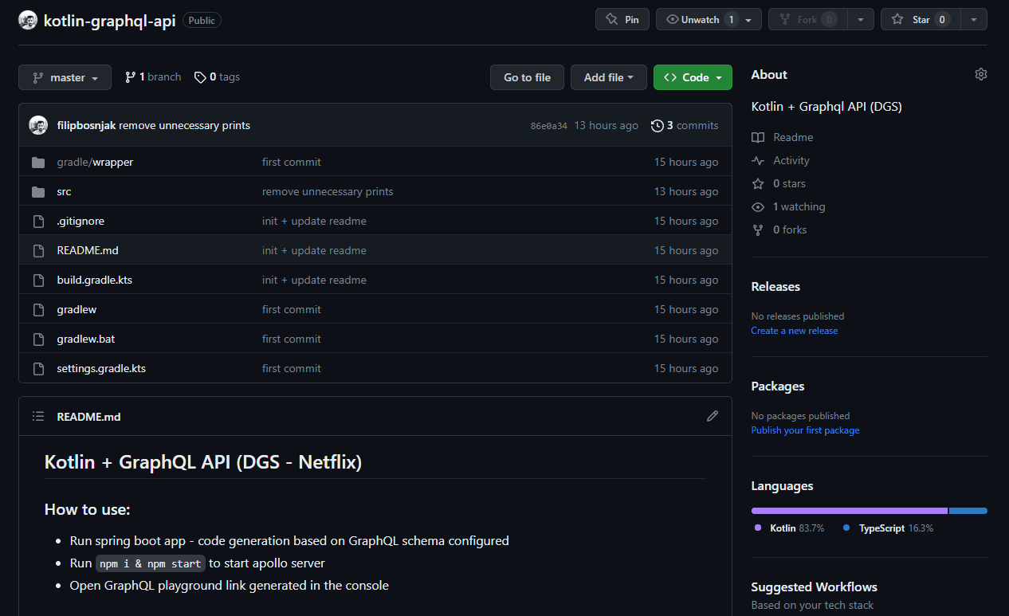Open the green Code dropdown
Viewport: 1009px width, 616px height.
(693, 77)
